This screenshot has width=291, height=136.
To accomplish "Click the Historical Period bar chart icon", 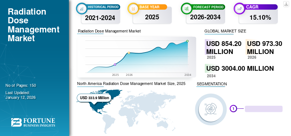I will pyautogui.click(x=81, y=8).
